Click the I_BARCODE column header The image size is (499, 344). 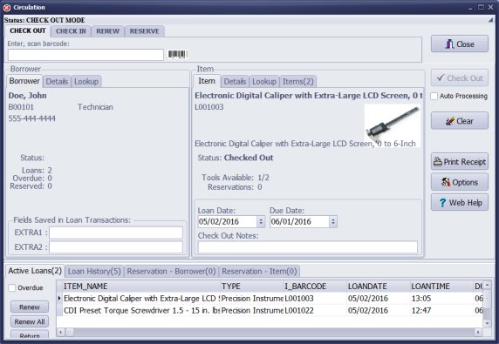pyautogui.click(x=316, y=287)
